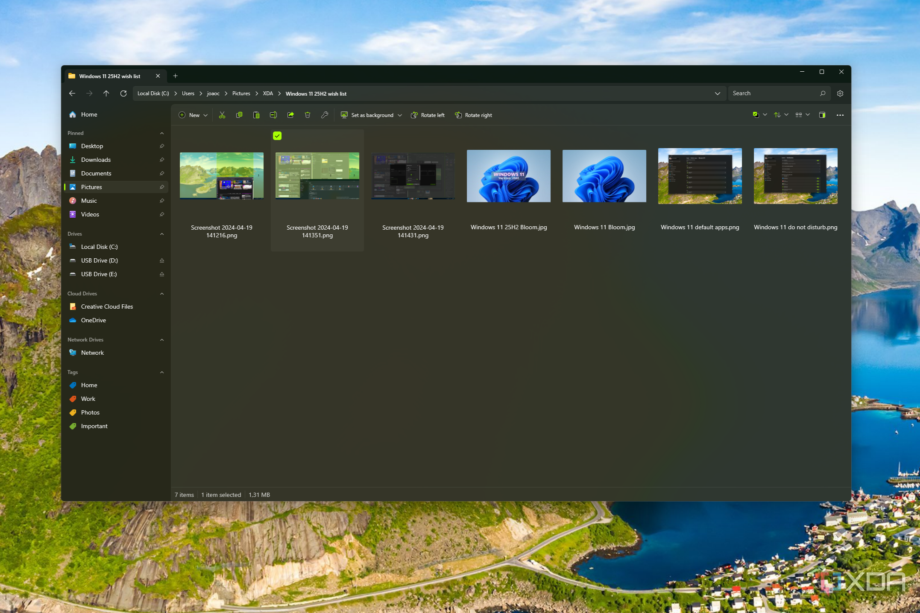920x613 pixels.
Task: Unpin Pictures from the sidebar
Action: coord(162,187)
